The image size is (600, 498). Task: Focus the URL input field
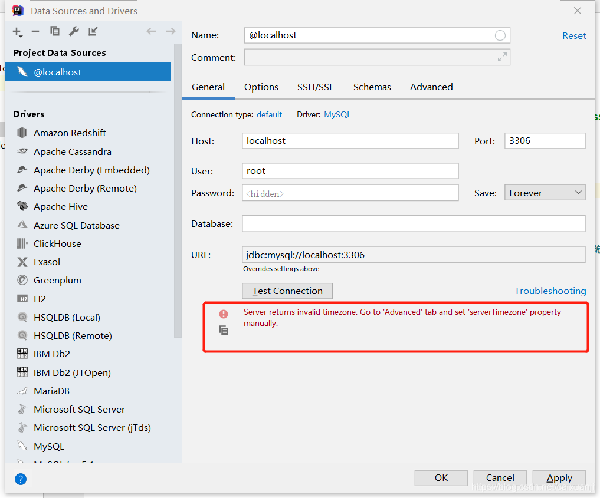pyautogui.click(x=414, y=255)
